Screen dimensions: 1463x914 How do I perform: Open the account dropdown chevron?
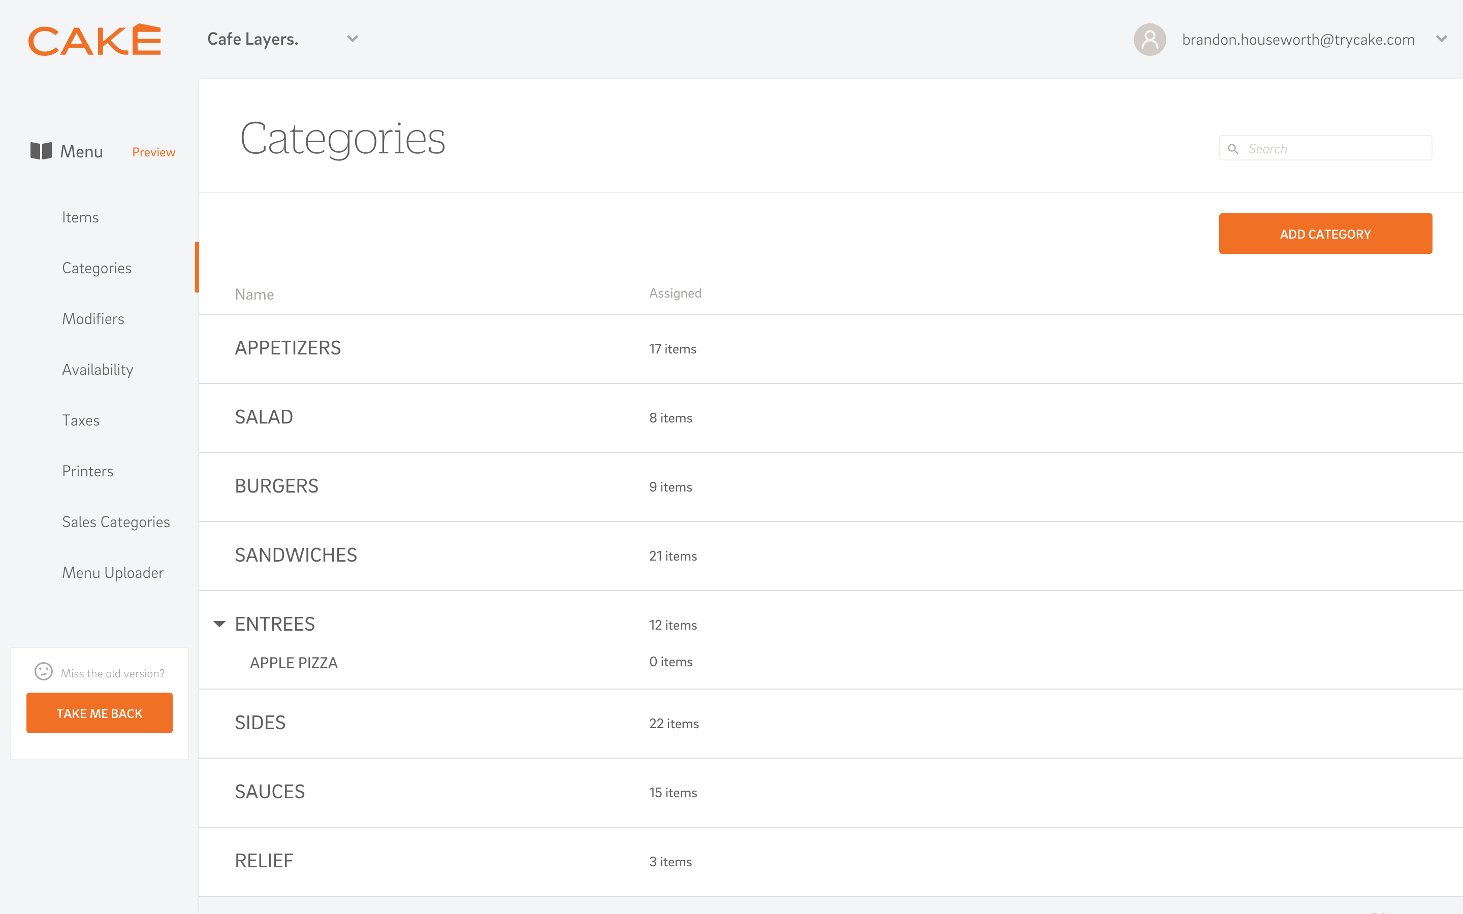1442,39
